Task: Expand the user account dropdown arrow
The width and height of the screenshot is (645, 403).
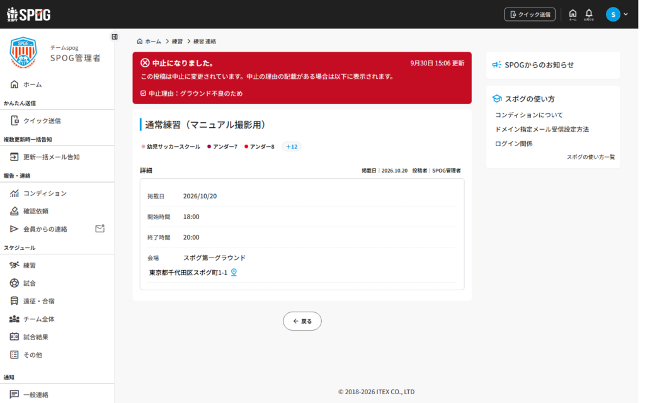Action: tap(625, 14)
